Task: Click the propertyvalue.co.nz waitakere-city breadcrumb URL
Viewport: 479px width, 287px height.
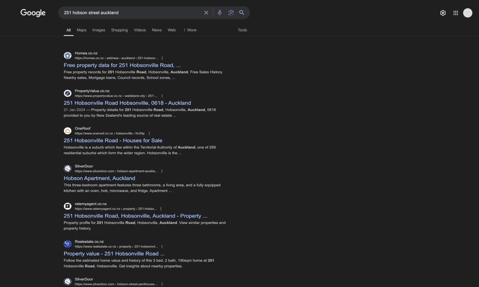Action: 116,96
